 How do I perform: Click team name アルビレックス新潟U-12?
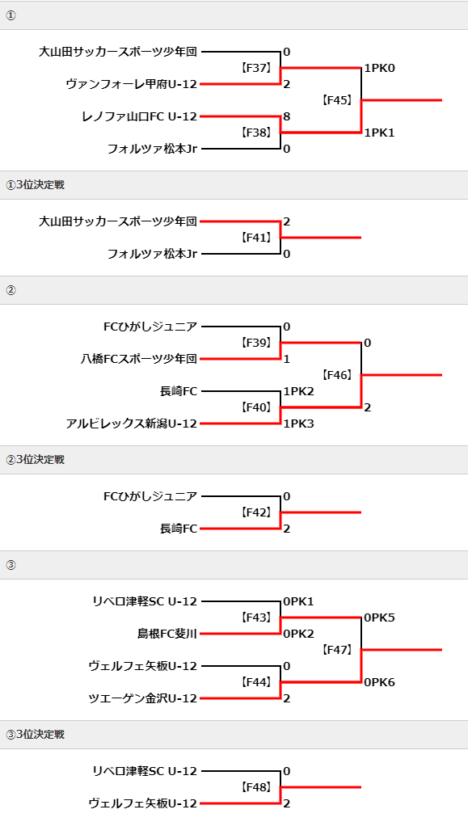point(132,424)
